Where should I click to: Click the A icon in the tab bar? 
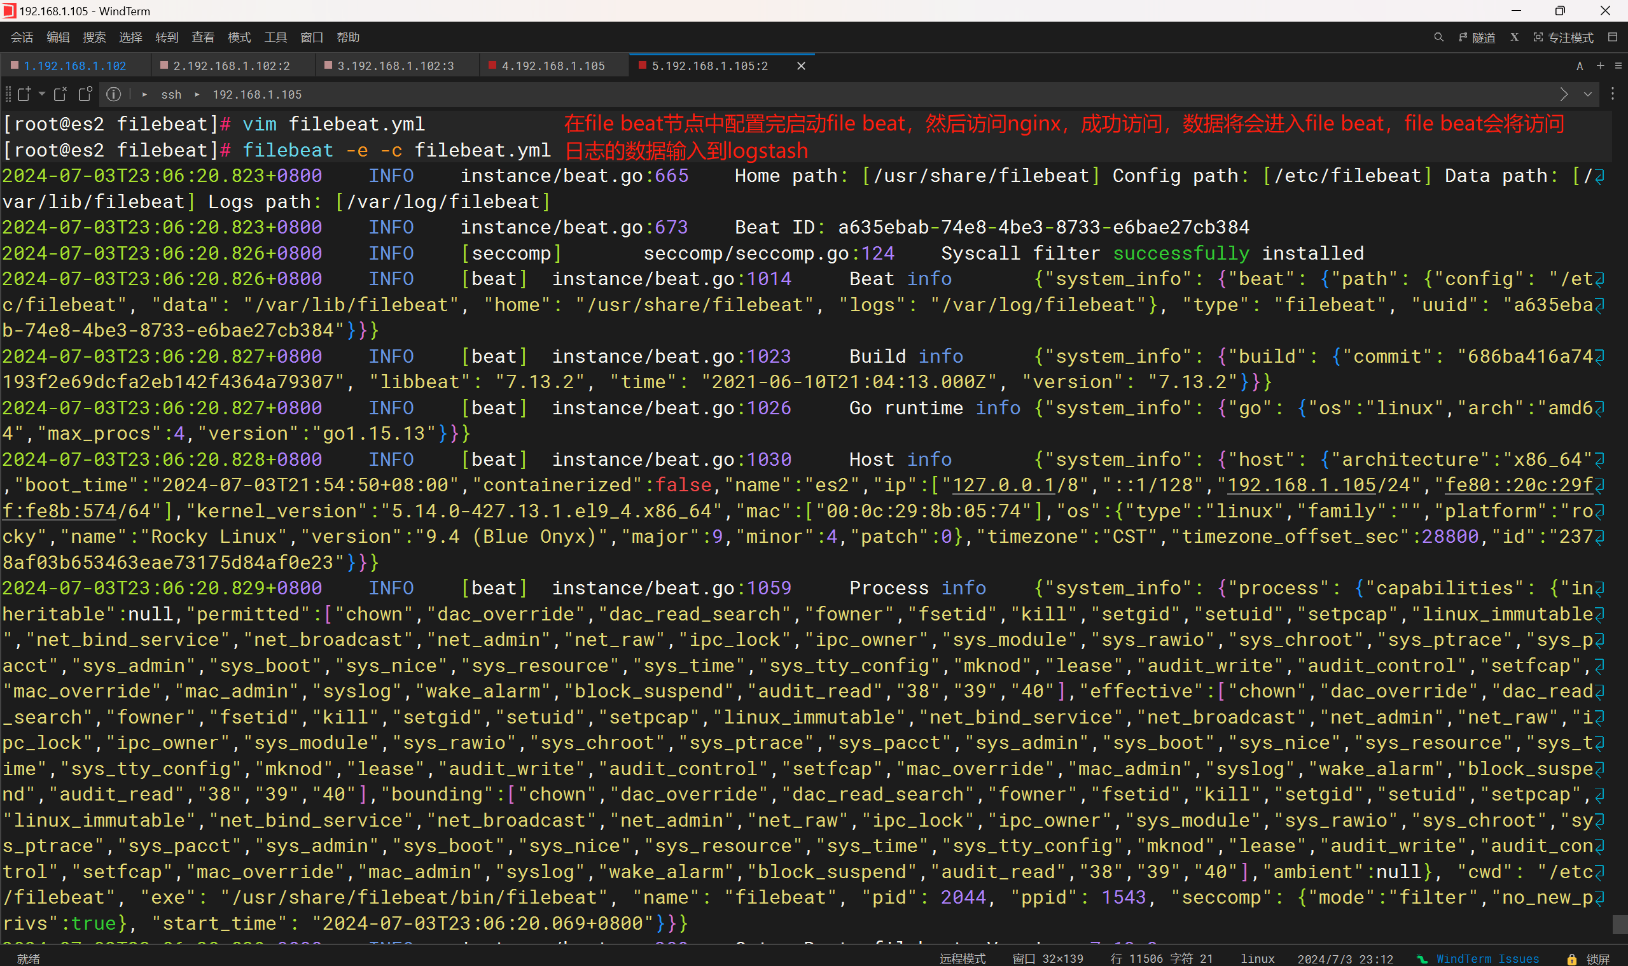(x=1580, y=66)
